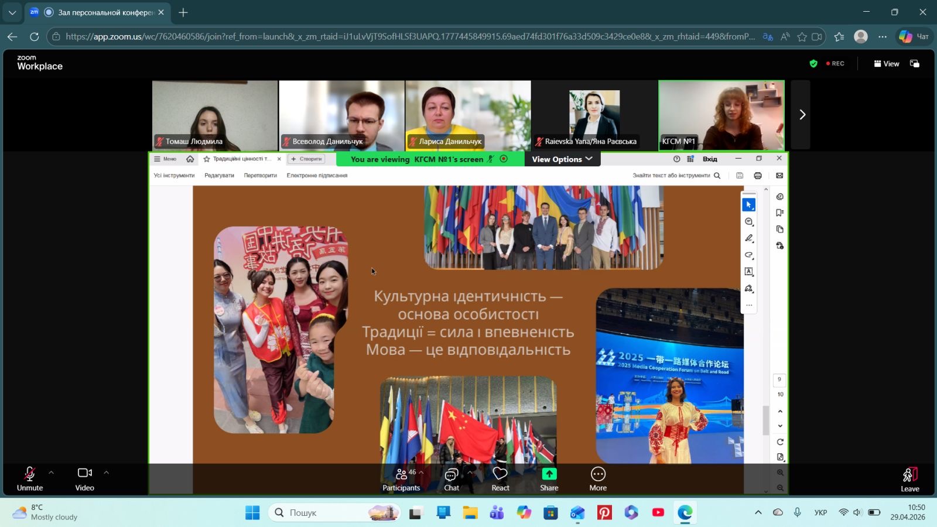The height and width of the screenshot is (527, 937).
Task: Select Лариса Данильчук video thumbnail
Action: coord(468,115)
